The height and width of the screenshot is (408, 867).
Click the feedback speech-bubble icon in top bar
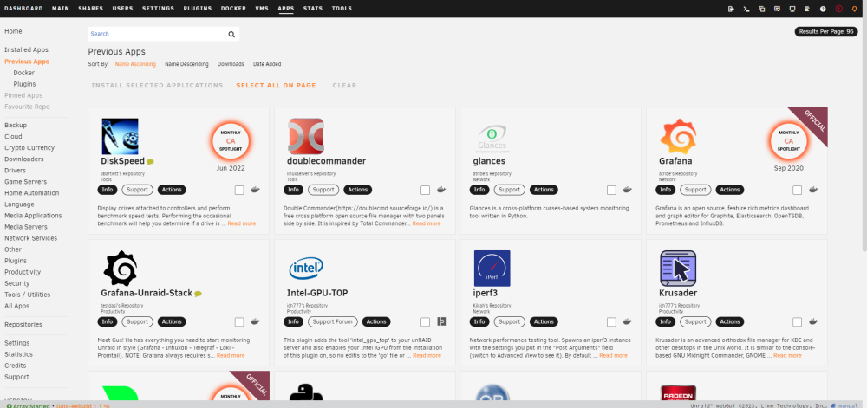[777, 9]
